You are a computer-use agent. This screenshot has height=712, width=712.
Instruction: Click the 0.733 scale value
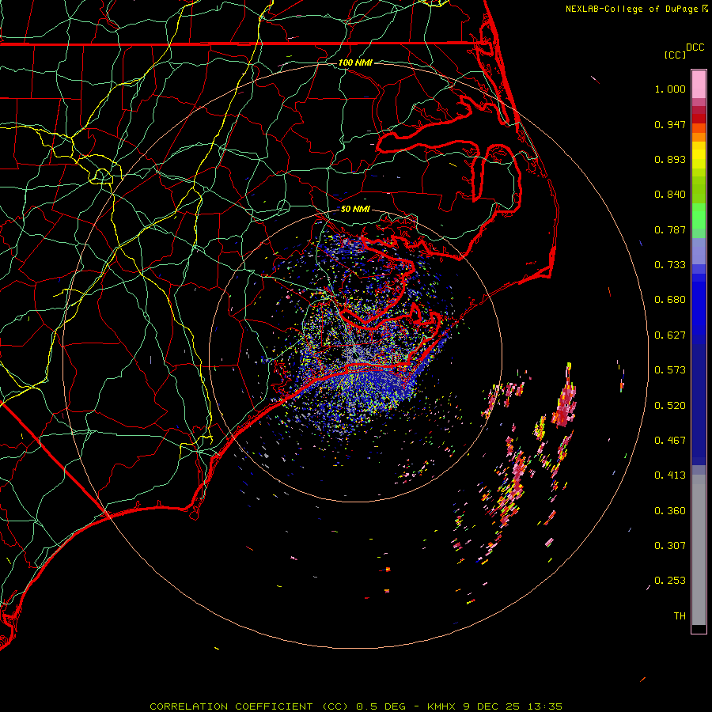coord(670,265)
